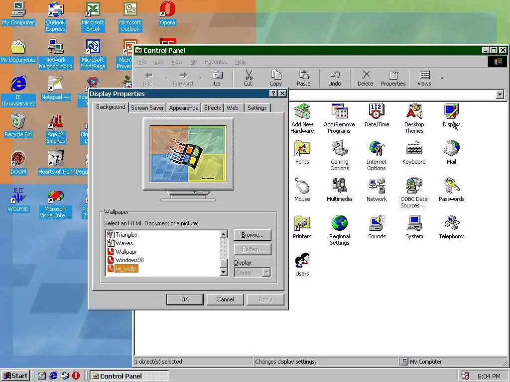Viewport: 510px width, 382px height.
Task: Open Add New Hardware in Control Panel
Action: coord(302,118)
